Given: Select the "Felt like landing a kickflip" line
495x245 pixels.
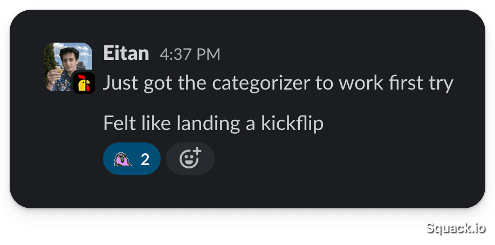Looking at the screenshot, I should (x=213, y=124).
